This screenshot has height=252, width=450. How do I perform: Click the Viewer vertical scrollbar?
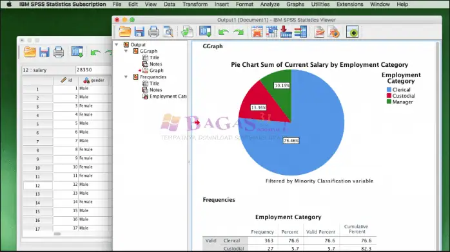[x=438, y=146]
